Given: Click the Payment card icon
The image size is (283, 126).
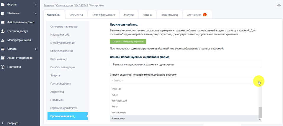Looking at the screenshot, I should click(x=3, y=49).
